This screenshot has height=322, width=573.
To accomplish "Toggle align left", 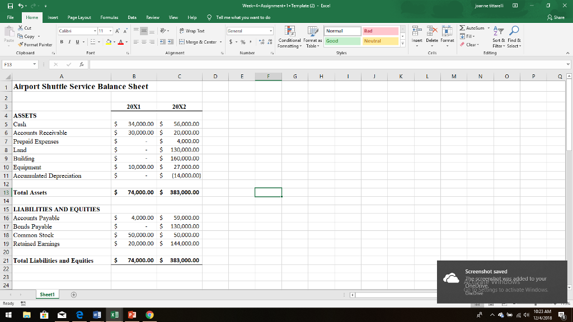I will click(136, 42).
